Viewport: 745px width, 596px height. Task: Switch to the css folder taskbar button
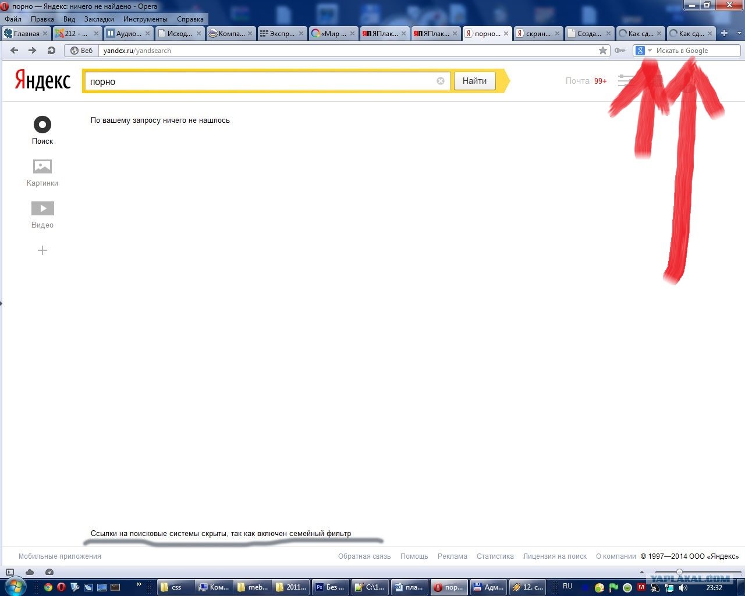coord(176,587)
